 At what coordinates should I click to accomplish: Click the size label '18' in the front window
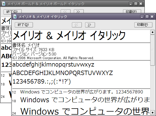pos(14,101)
